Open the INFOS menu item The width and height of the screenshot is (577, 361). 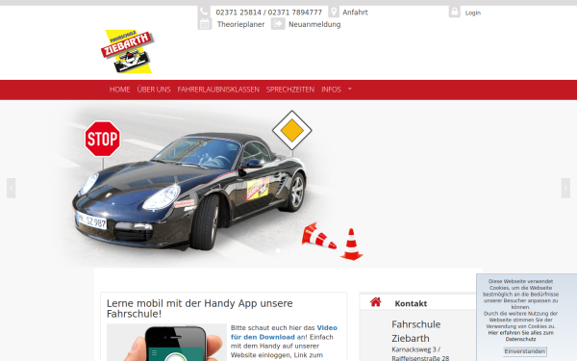coord(331,90)
